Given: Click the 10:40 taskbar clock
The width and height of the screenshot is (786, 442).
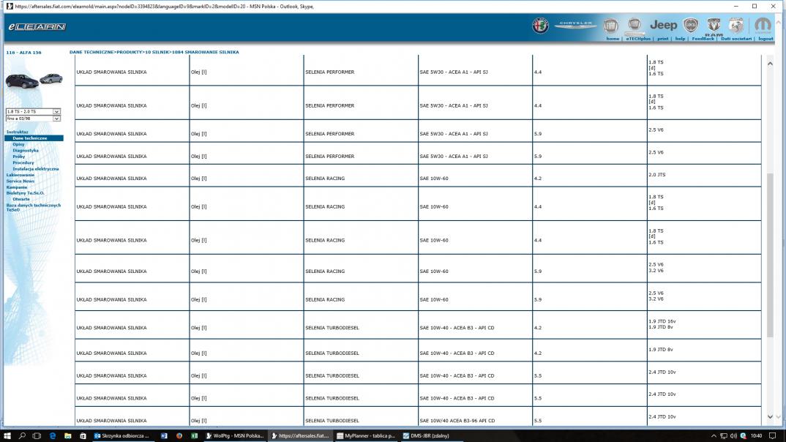Looking at the screenshot, I should 757,436.
